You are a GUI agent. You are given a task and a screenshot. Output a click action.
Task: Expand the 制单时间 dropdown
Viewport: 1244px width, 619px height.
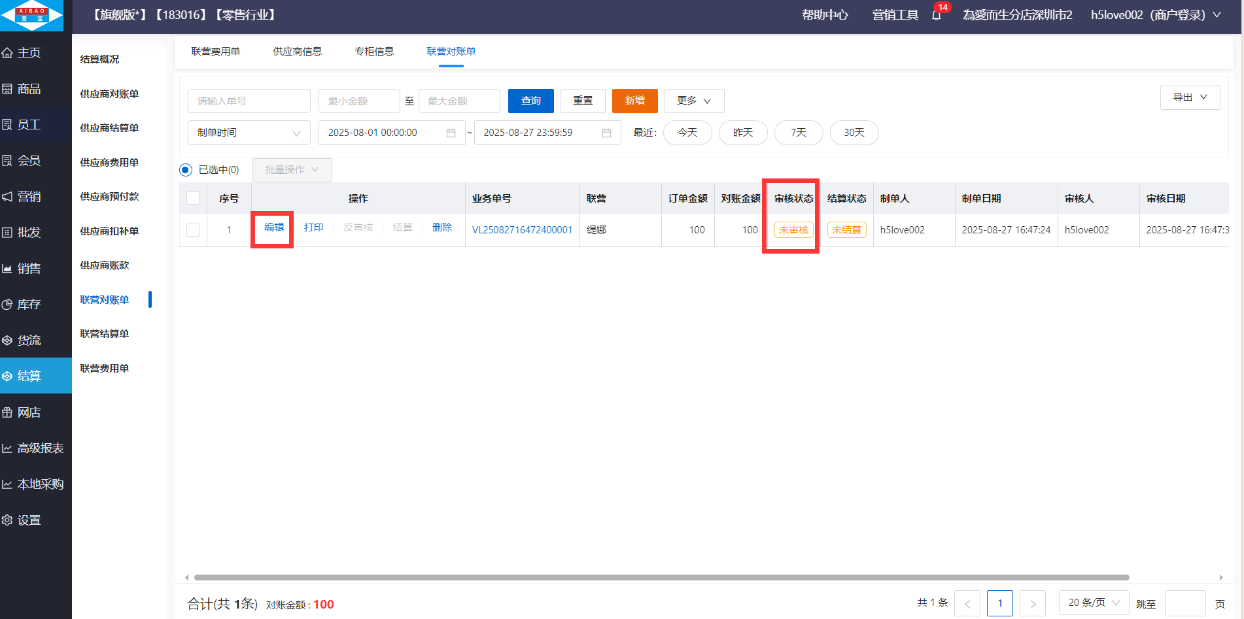(249, 133)
